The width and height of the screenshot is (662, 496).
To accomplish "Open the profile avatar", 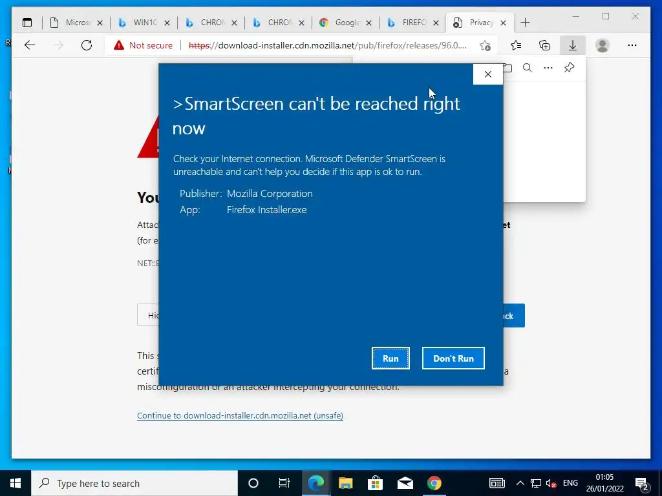I will [603, 45].
